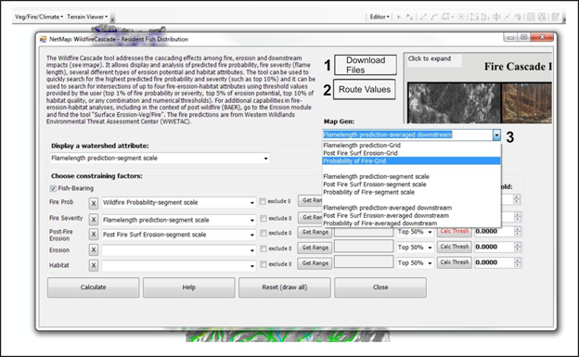The height and width of the screenshot is (357, 579).
Task: Clear the Post-Fire Erosion row X button
Action: pos(94,235)
